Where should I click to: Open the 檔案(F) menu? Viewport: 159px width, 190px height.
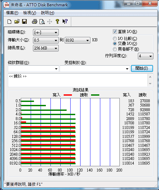(12, 13)
